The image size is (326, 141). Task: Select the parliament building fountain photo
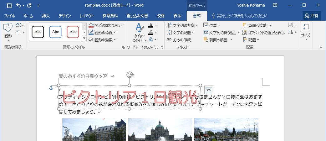pyautogui.click(x=160, y=129)
